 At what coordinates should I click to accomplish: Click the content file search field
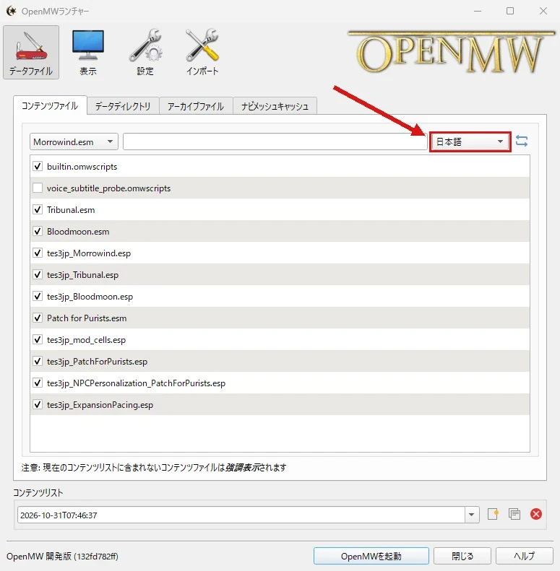tap(275, 141)
